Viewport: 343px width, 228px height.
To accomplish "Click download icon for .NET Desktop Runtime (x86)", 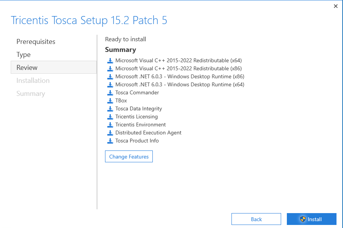I will point(110,76).
